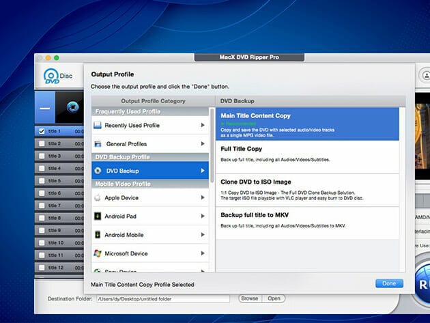Choose the Apple Device icon

point(98,198)
